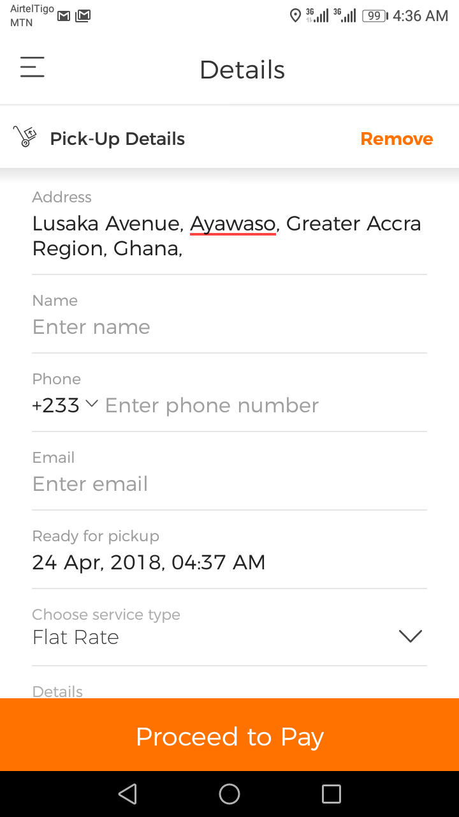Viewport: 459px width, 817px height.
Task: Tap the mail notification icon
Action: (x=64, y=16)
